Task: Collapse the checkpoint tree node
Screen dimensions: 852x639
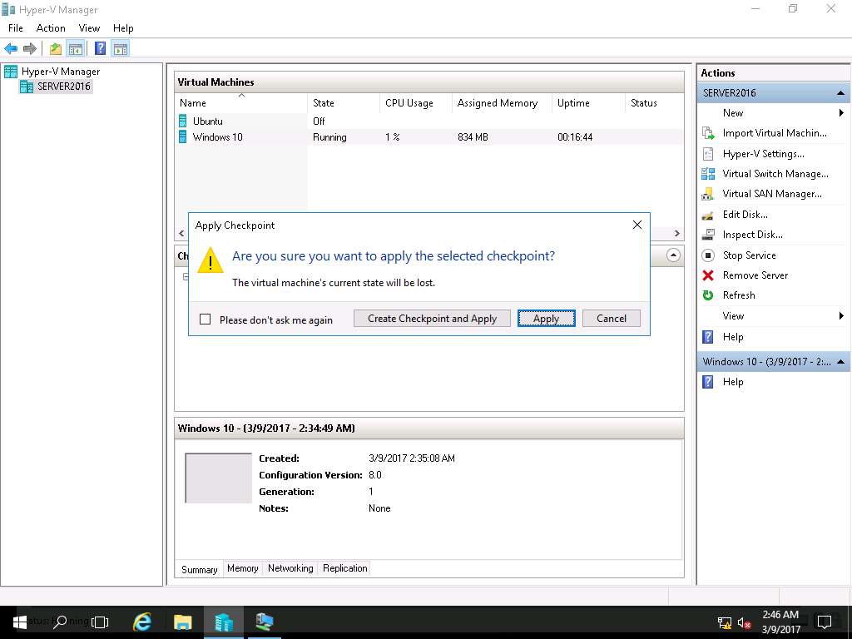Action: pyautogui.click(x=186, y=276)
